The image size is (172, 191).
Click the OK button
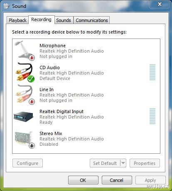[x=83, y=180]
